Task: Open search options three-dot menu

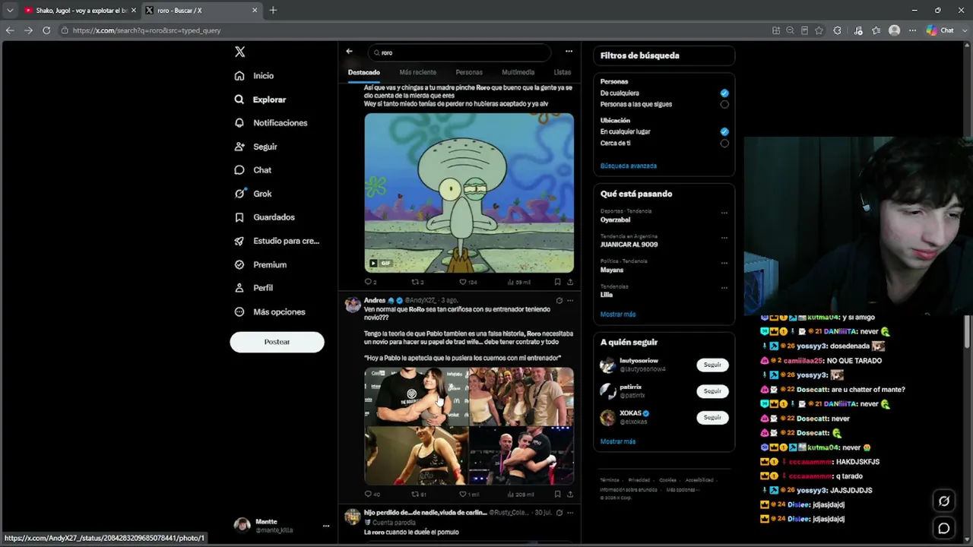Action: pyautogui.click(x=569, y=52)
